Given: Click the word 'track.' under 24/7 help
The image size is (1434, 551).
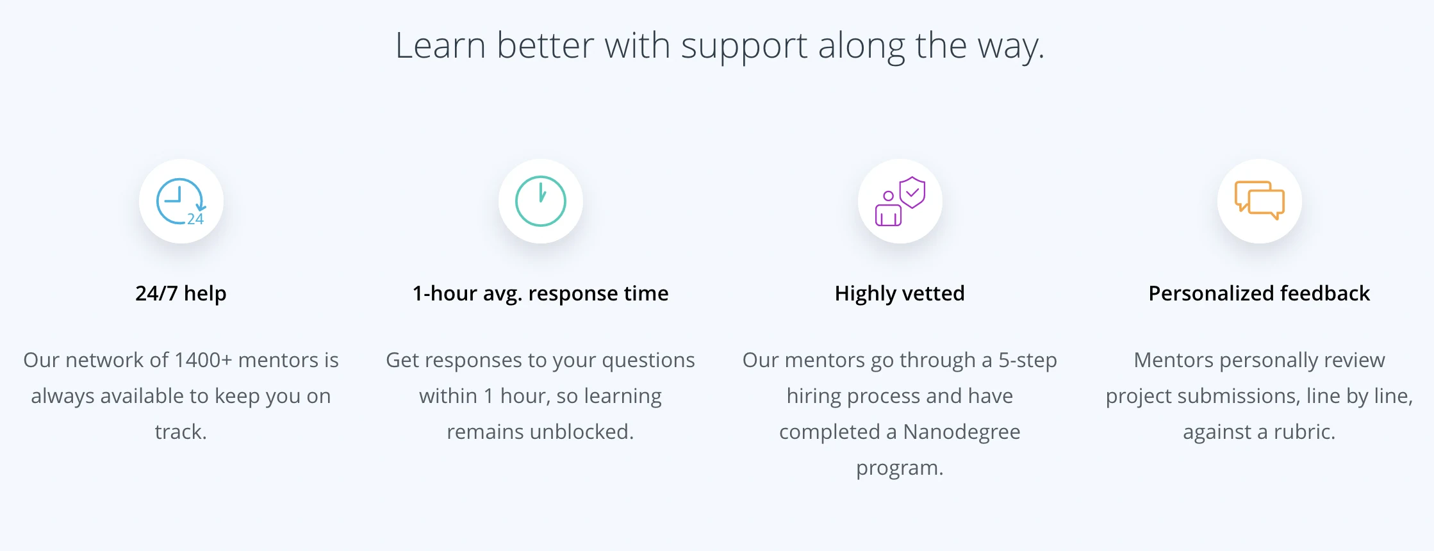Looking at the screenshot, I should click(x=181, y=432).
